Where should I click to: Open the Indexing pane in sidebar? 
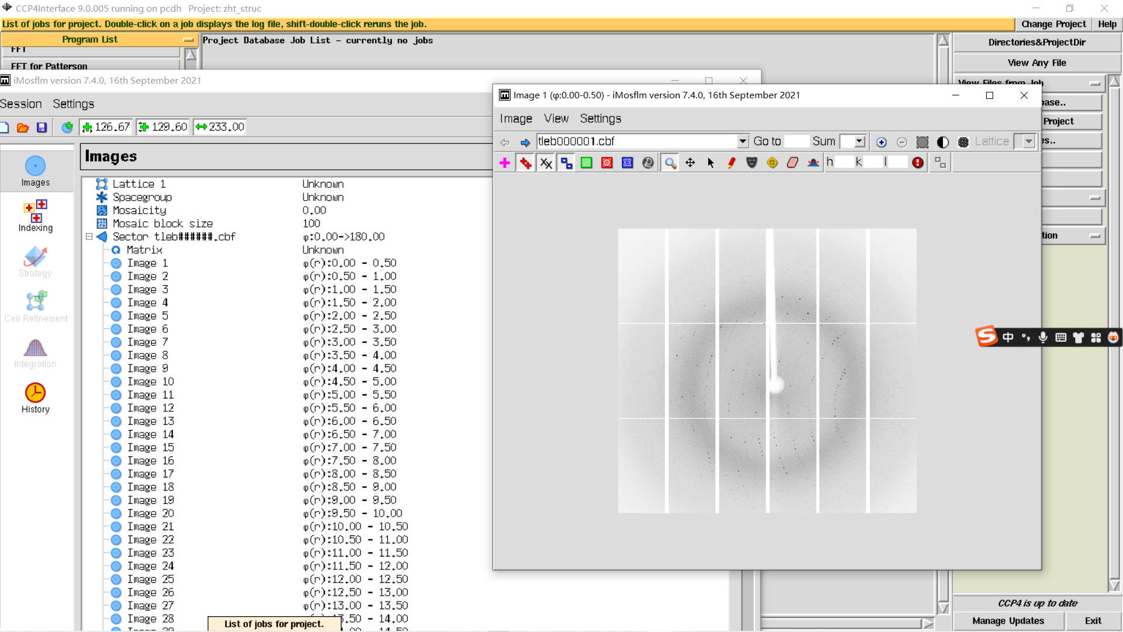[x=35, y=215]
